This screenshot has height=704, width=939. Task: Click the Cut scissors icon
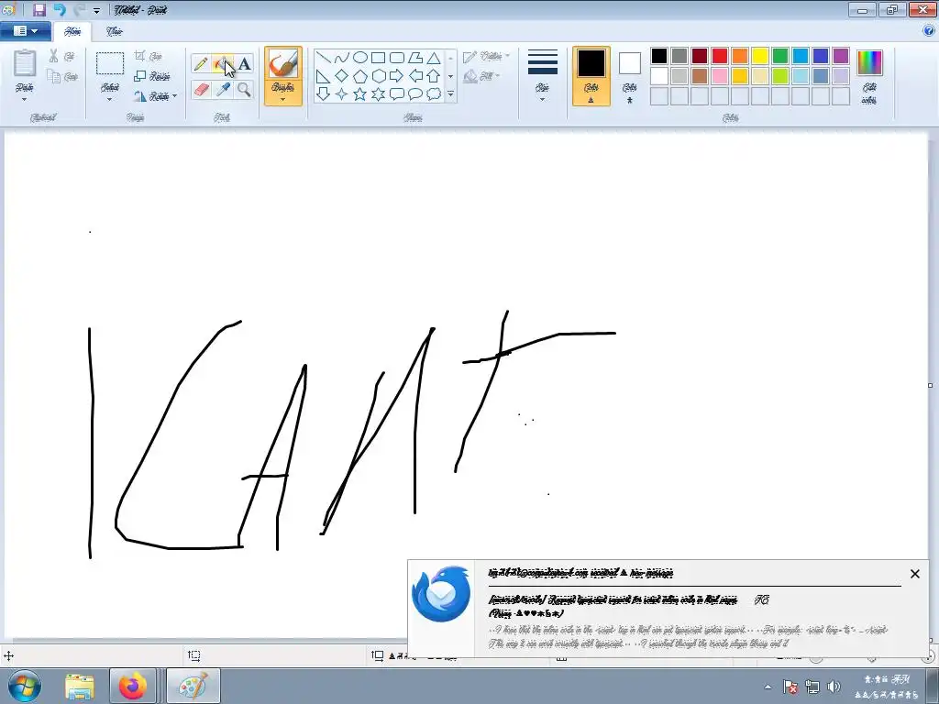pos(54,56)
